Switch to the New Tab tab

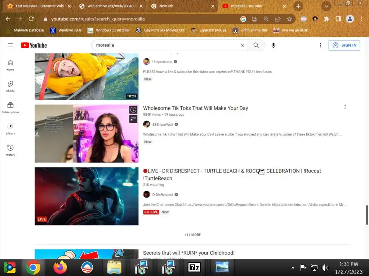(183, 6)
